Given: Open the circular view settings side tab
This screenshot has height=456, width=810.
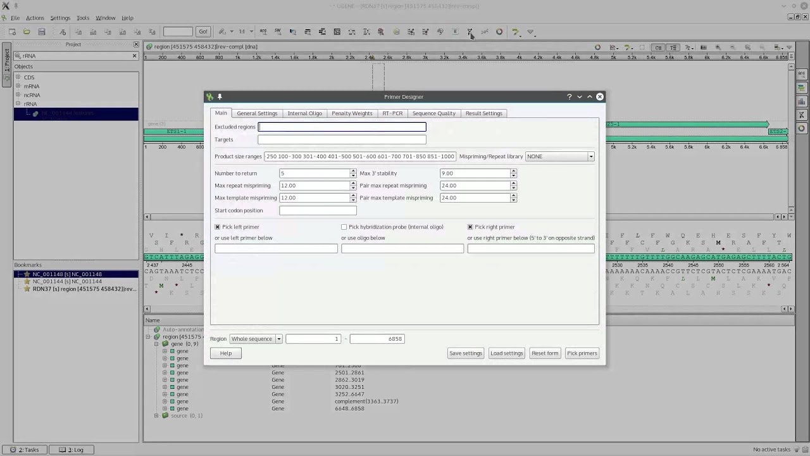Looking at the screenshot, I should click(x=801, y=128).
